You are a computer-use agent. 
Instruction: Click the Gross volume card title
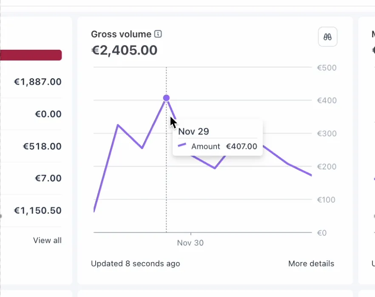tap(121, 34)
